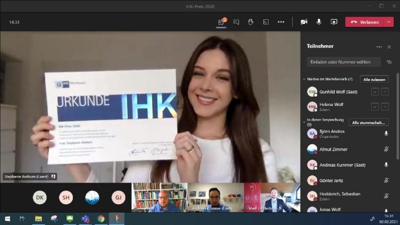The image size is (400, 225).
Task: Toggle the camera on
Action: tap(304, 22)
